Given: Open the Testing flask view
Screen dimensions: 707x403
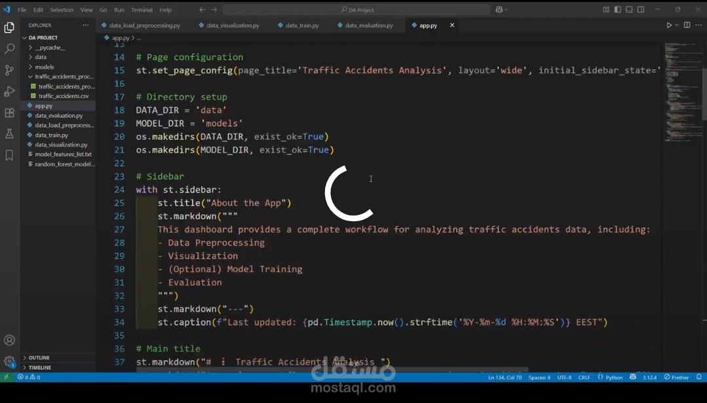Looking at the screenshot, I should coord(9,133).
